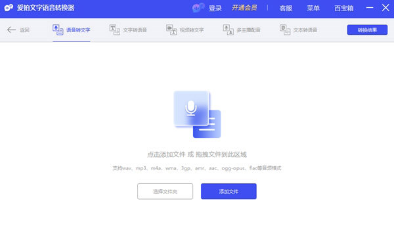This screenshot has width=394, height=243.
Task: Close the application window
Action: [x=385, y=8]
